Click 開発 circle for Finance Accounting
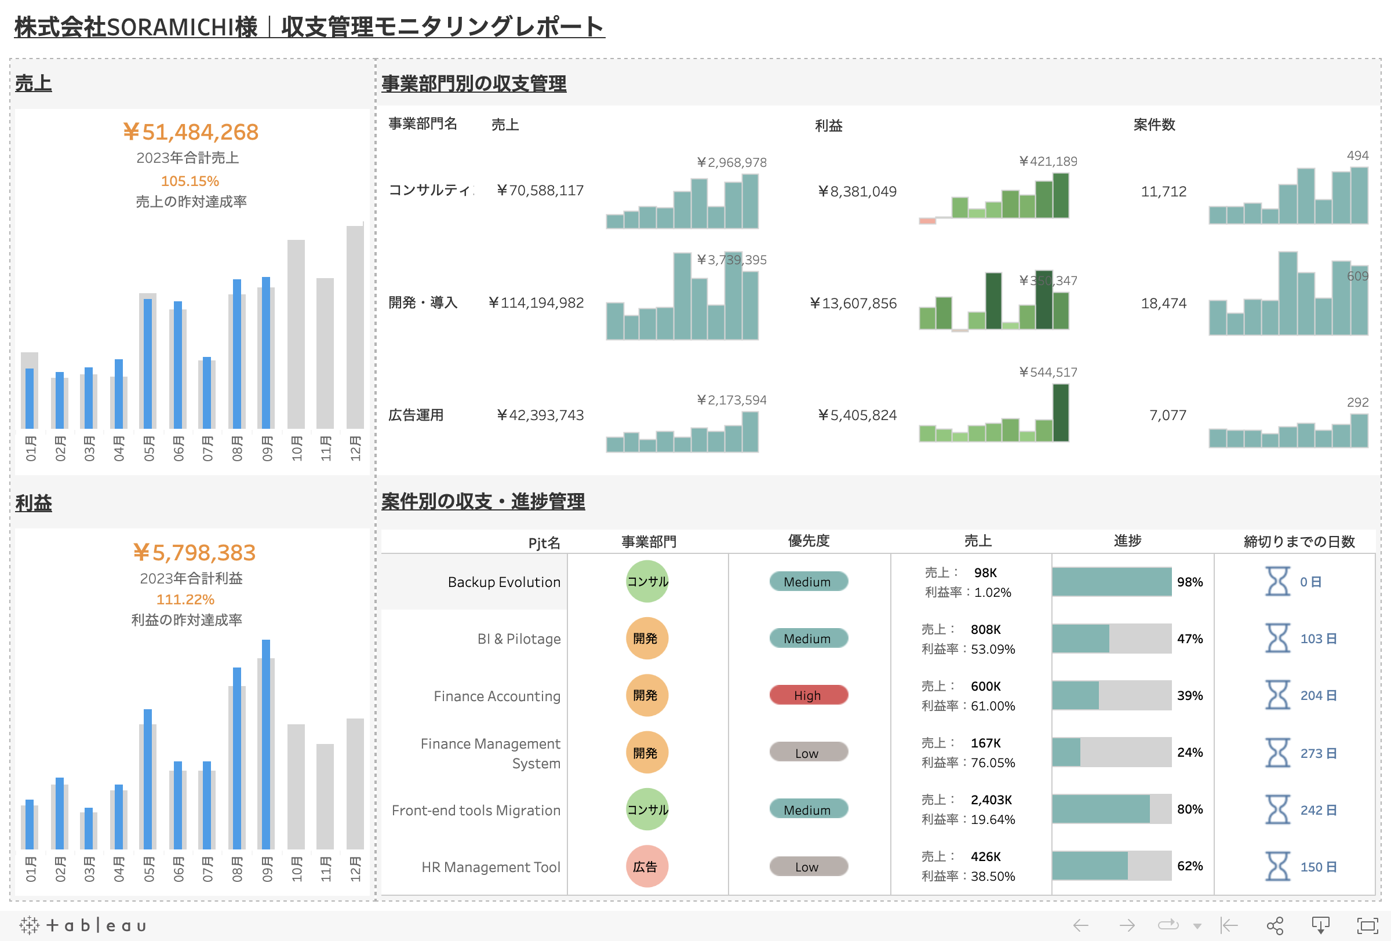1391x941 pixels. (646, 695)
